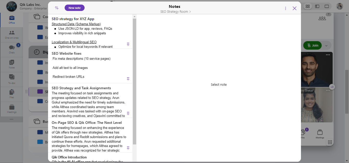Toggle pin on SEO strategy for XYZ App note
349x163 pixels.
128,44
